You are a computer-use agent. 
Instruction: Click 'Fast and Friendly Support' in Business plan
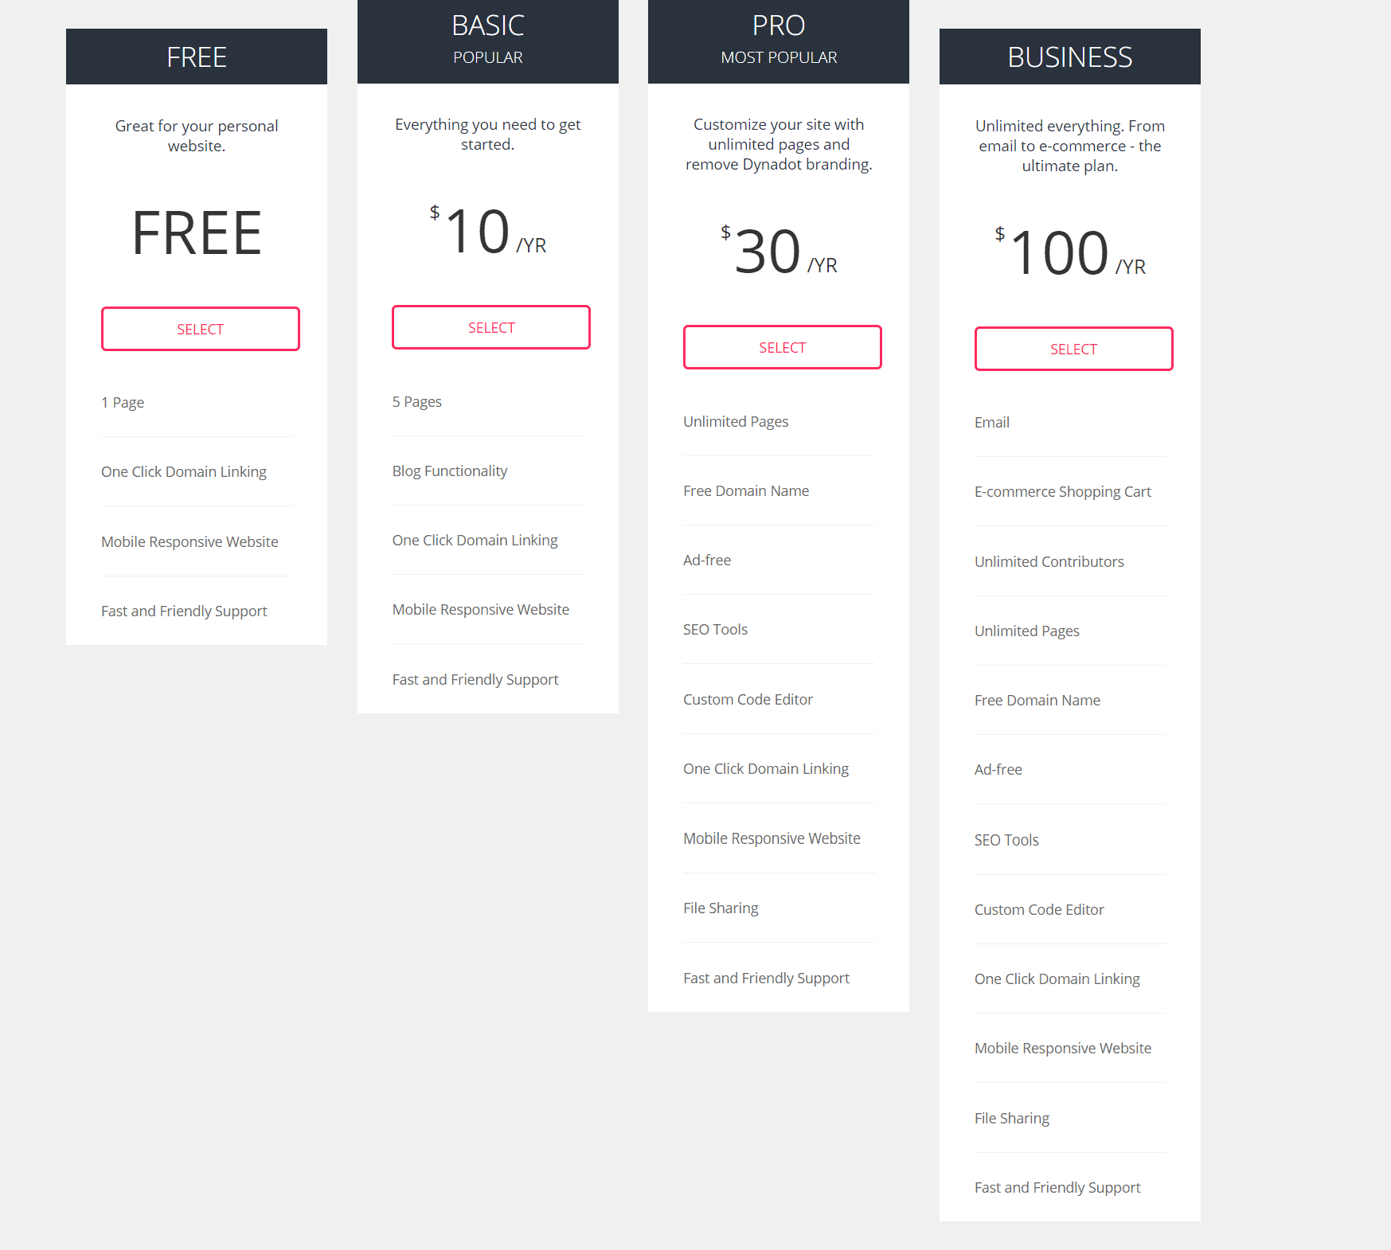(1057, 1187)
